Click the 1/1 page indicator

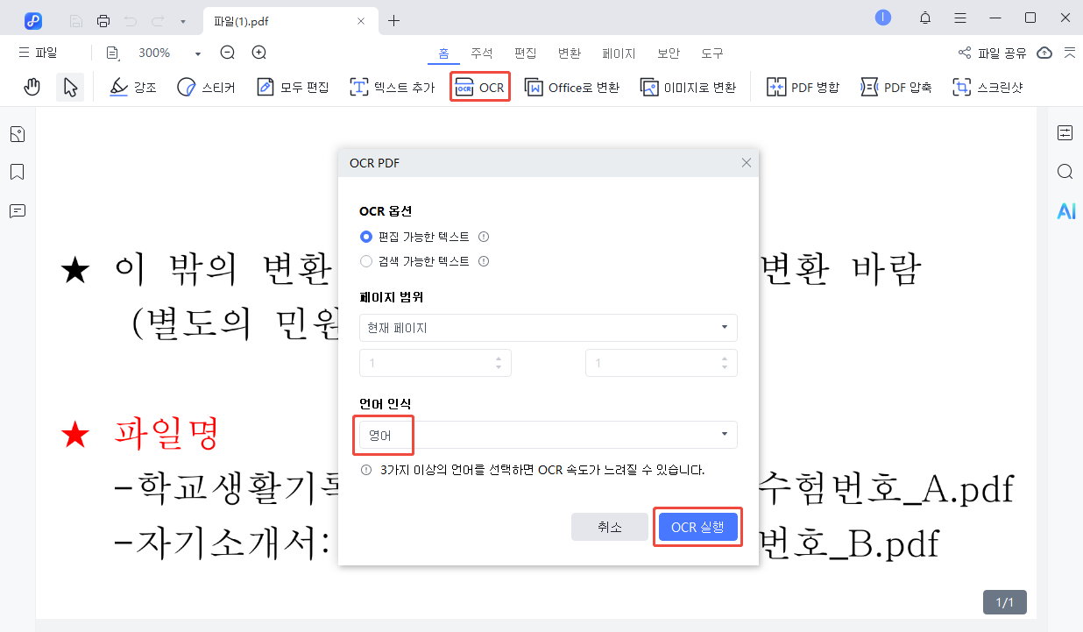[1005, 602]
